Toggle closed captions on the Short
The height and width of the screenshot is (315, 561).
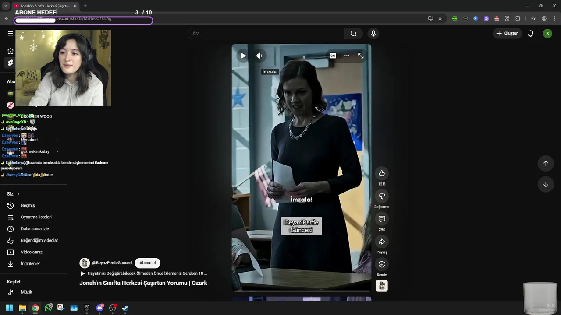point(333,56)
